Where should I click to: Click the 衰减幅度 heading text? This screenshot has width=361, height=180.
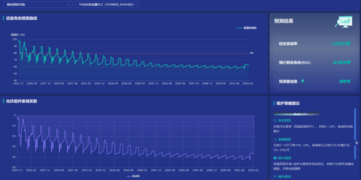[284, 139]
